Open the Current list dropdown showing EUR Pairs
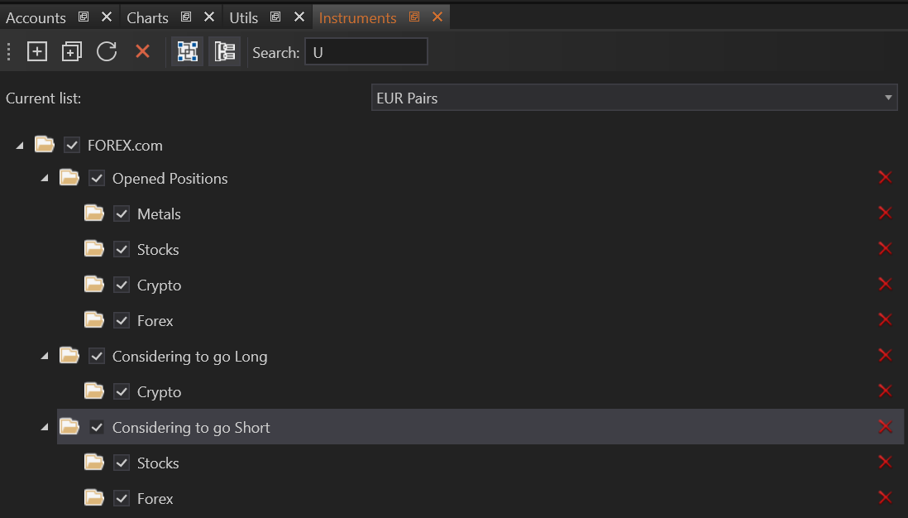Image resolution: width=908 pixels, height=518 pixels. [634, 98]
